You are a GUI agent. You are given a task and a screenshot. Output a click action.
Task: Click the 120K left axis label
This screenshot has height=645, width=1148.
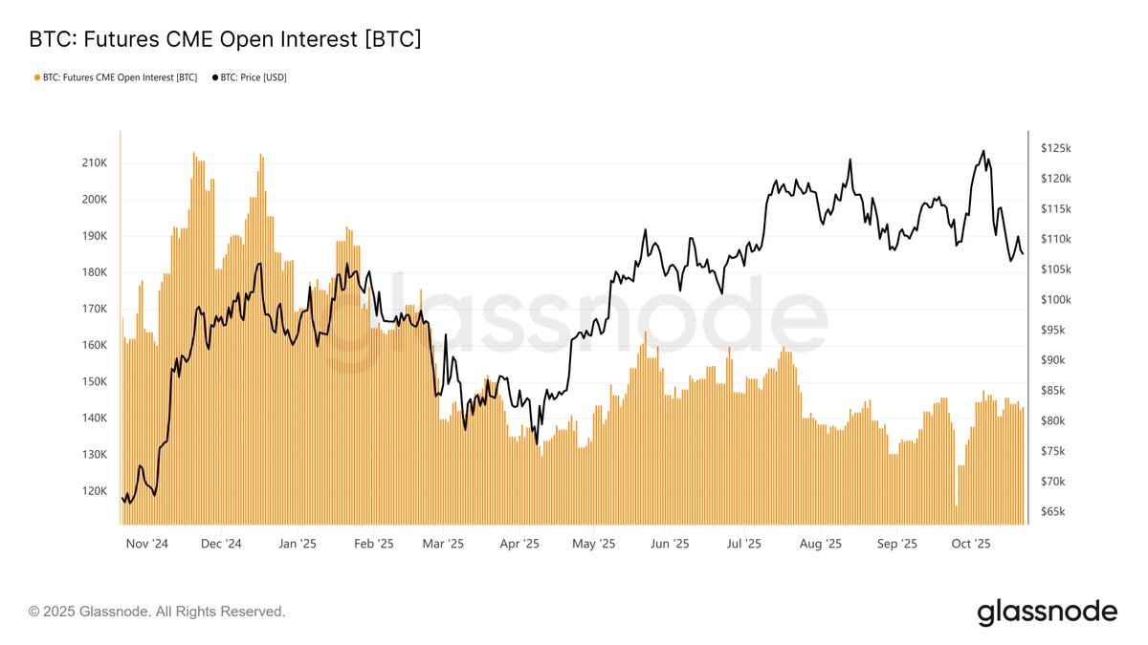click(95, 491)
